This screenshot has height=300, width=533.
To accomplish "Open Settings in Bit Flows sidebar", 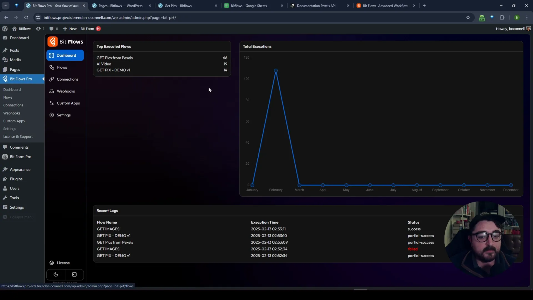I will tap(65, 115).
